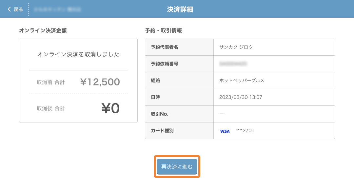Click the カード種別 row label
This screenshot has height=185, width=354.
pyautogui.click(x=162, y=131)
